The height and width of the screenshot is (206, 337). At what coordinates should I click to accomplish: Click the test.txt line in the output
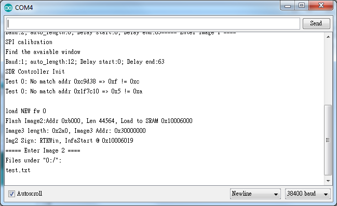[18, 170]
